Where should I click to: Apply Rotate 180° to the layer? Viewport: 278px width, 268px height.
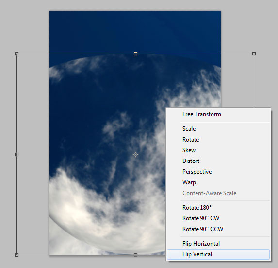tap(218, 208)
